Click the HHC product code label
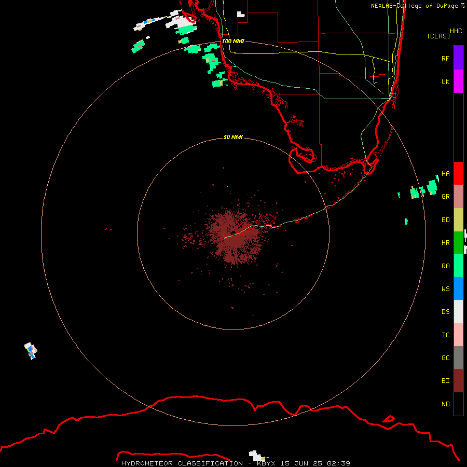The height and width of the screenshot is (467, 467). point(456,31)
